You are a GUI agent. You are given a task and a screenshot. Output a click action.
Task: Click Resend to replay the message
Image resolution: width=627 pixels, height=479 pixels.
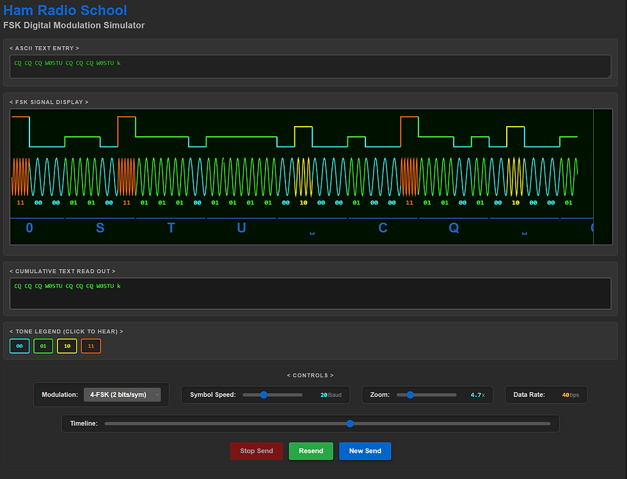(311, 451)
